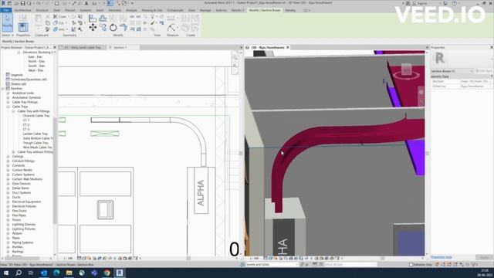
Task: Click the Measure tool icon
Action: click(x=171, y=28)
